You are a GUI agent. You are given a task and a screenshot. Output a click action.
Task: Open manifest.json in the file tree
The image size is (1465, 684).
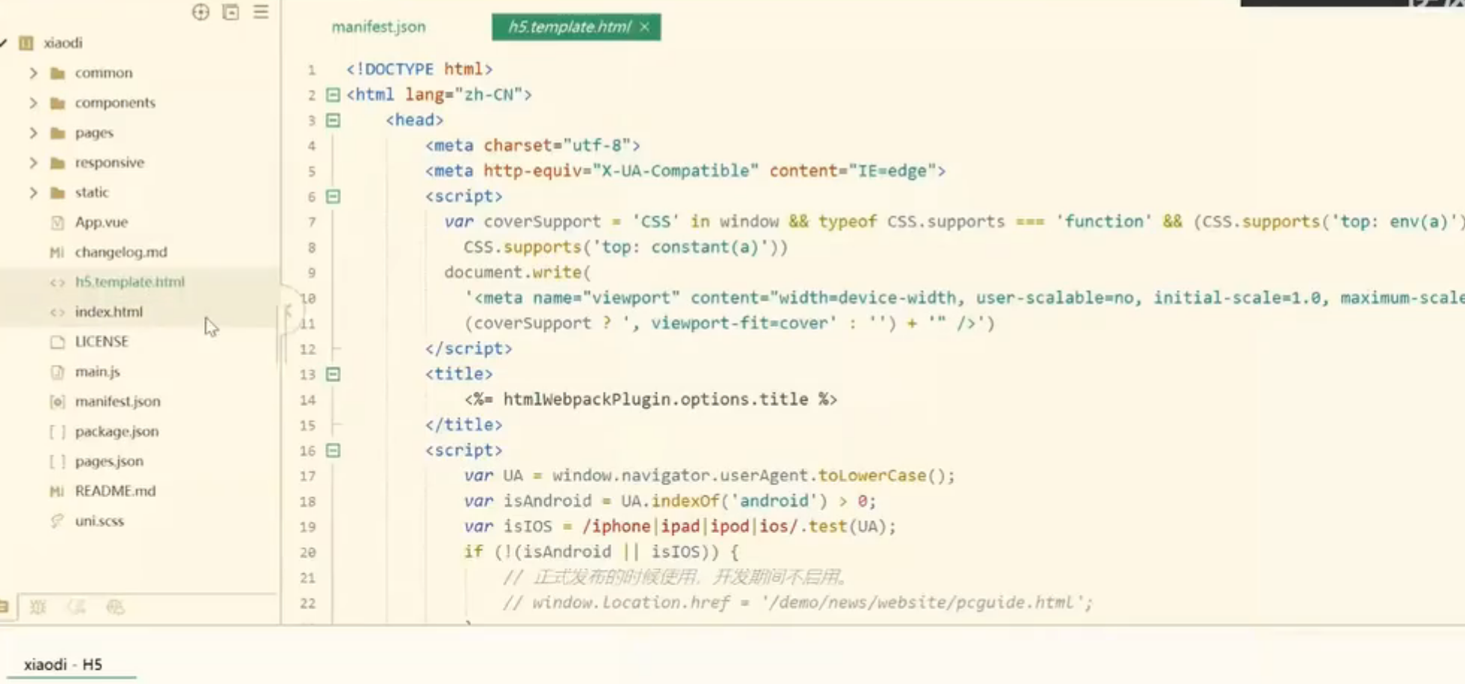[117, 401]
